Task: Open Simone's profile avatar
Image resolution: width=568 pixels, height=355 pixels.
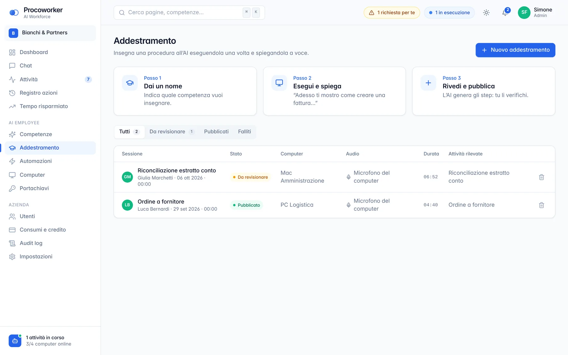Action: 524,13
